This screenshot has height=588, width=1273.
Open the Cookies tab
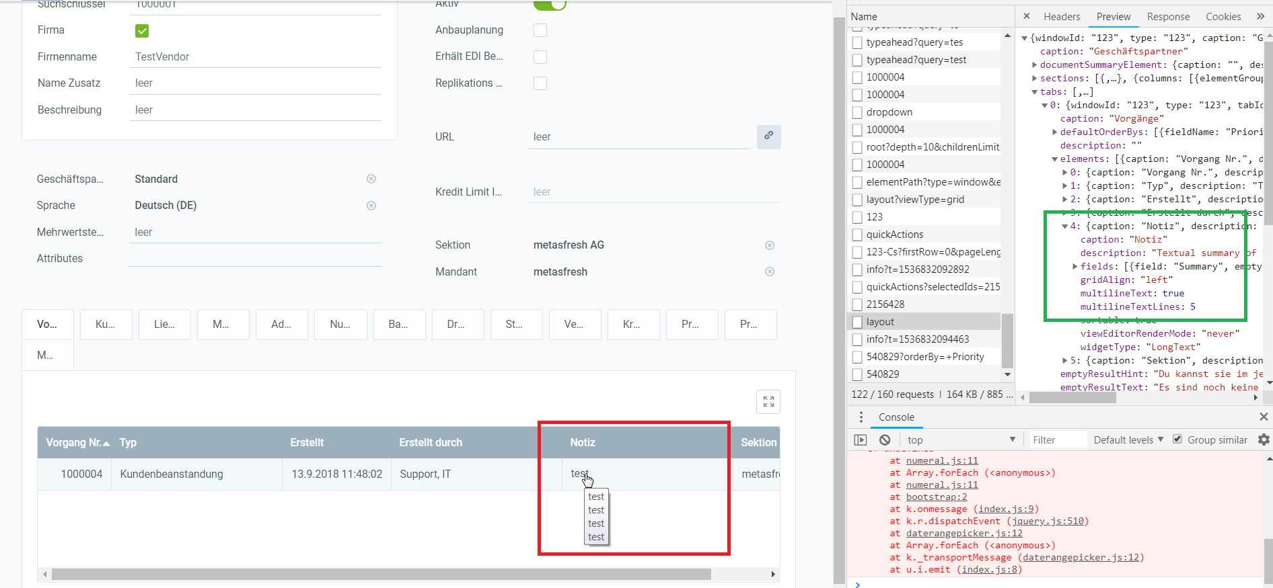(1223, 17)
